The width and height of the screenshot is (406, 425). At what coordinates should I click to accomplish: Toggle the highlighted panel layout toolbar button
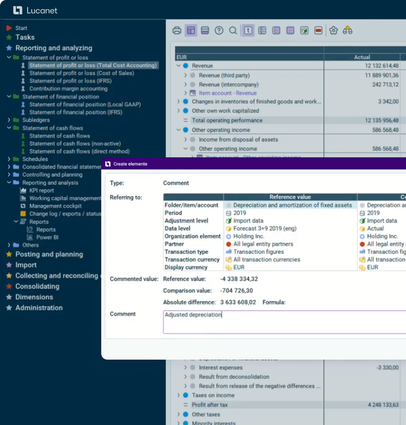191,31
